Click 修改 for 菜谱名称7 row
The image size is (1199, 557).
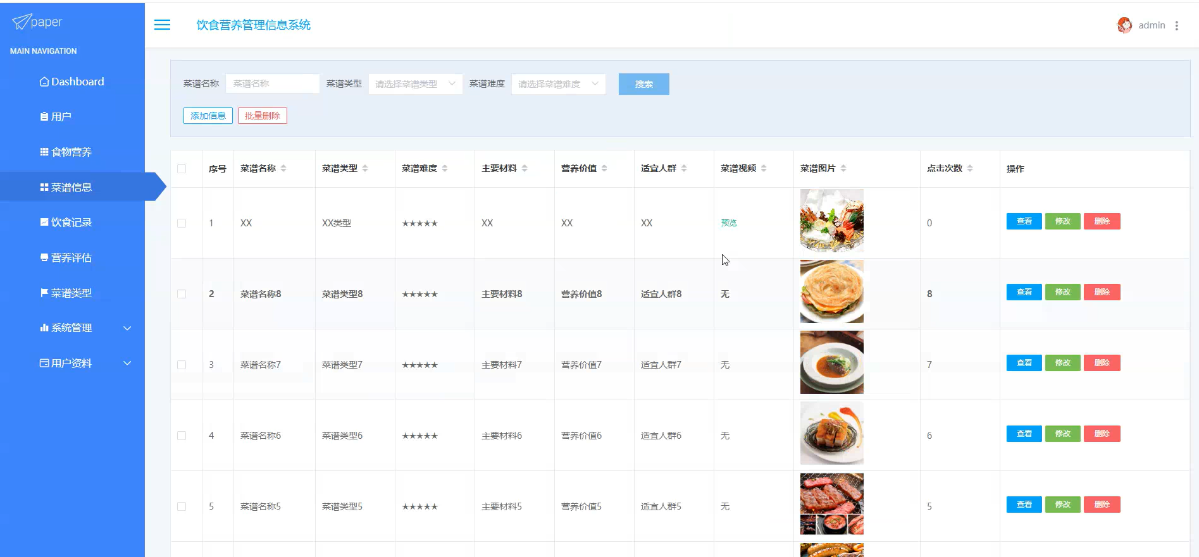(1063, 363)
